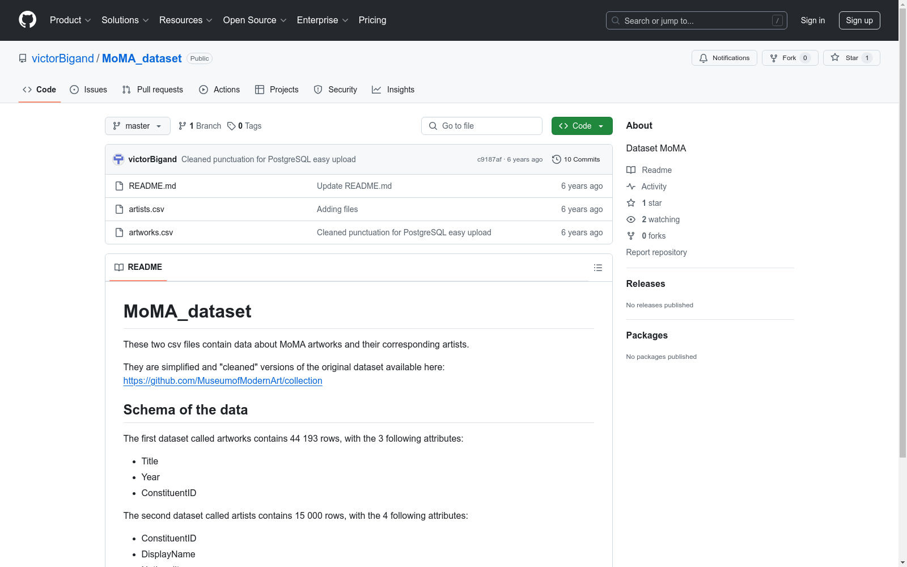Screen dimensions: 907x567
Task: Open the README outline list icon
Action: pyautogui.click(x=598, y=268)
